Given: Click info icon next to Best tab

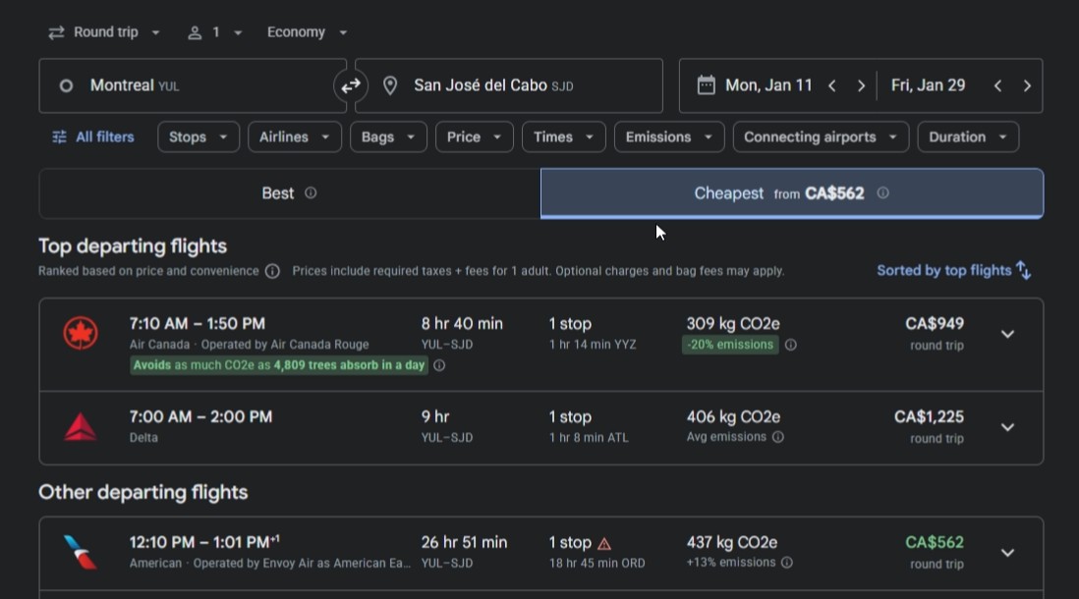Looking at the screenshot, I should click(312, 193).
